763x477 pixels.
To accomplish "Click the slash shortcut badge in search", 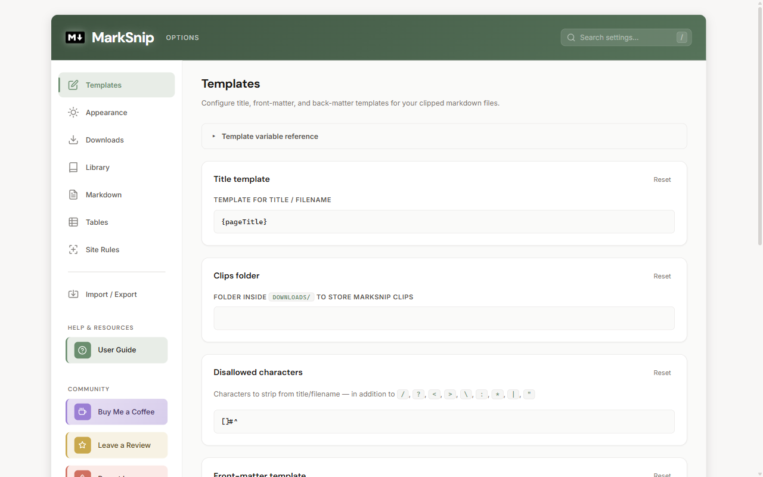I will click(x=682, y=38).
